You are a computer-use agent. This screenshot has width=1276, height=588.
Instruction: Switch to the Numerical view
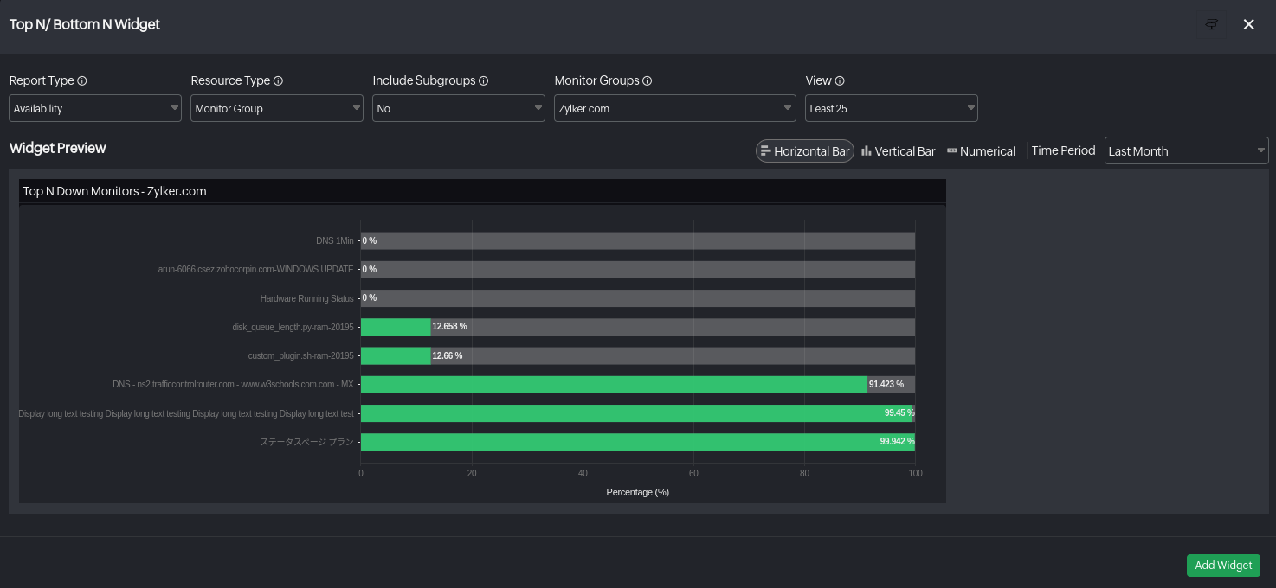[981, 151]
